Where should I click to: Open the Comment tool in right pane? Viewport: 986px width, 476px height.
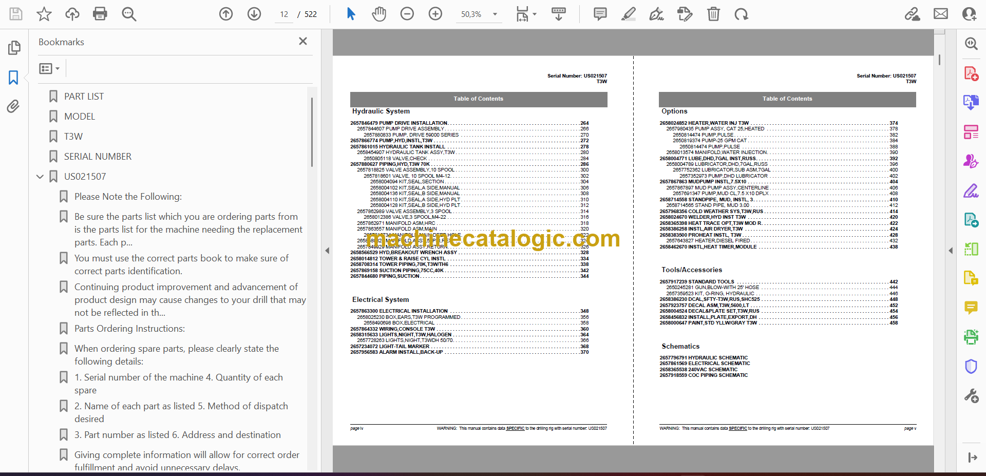pos(971,308)
